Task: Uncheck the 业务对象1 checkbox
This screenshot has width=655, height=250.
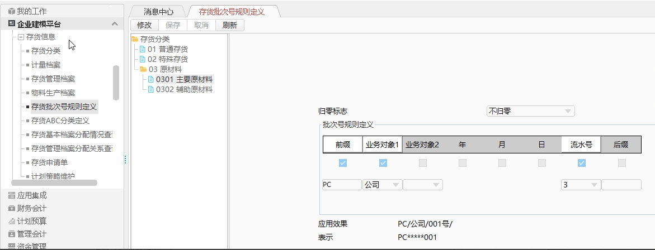Action: point(383,163)
